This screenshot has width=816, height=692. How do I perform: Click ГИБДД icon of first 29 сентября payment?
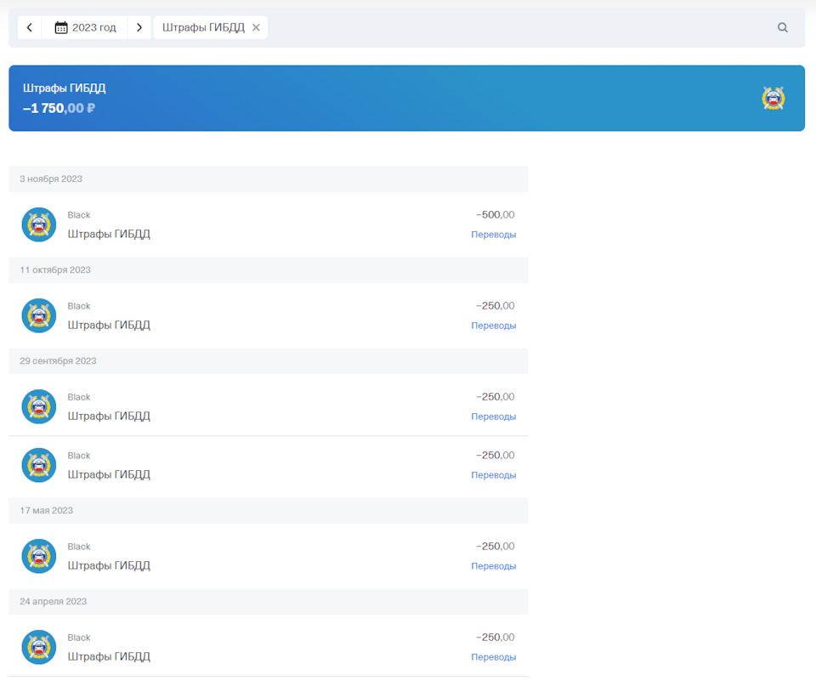tap(39, 407)
